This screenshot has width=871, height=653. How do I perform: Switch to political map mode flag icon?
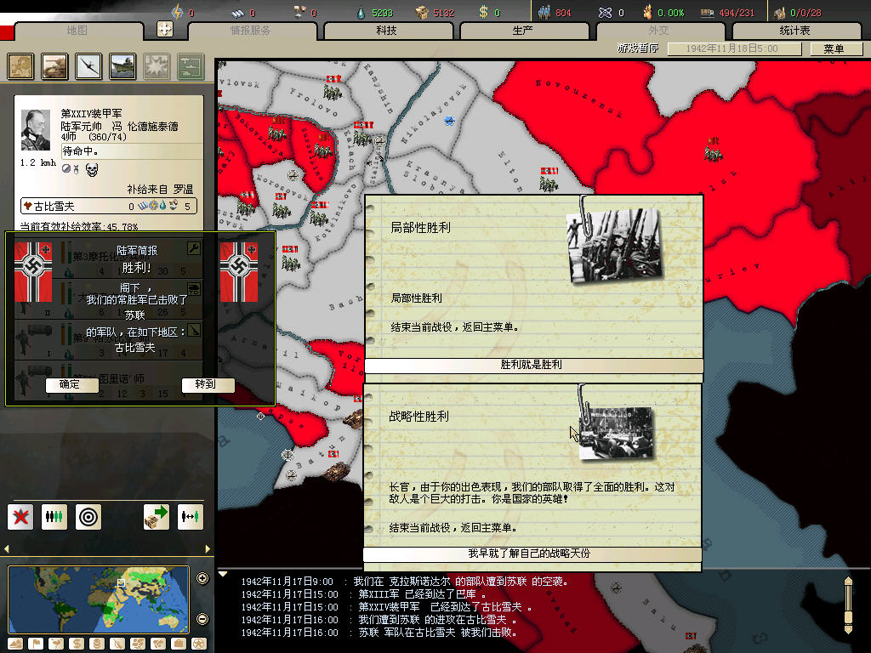coord(36,644)
